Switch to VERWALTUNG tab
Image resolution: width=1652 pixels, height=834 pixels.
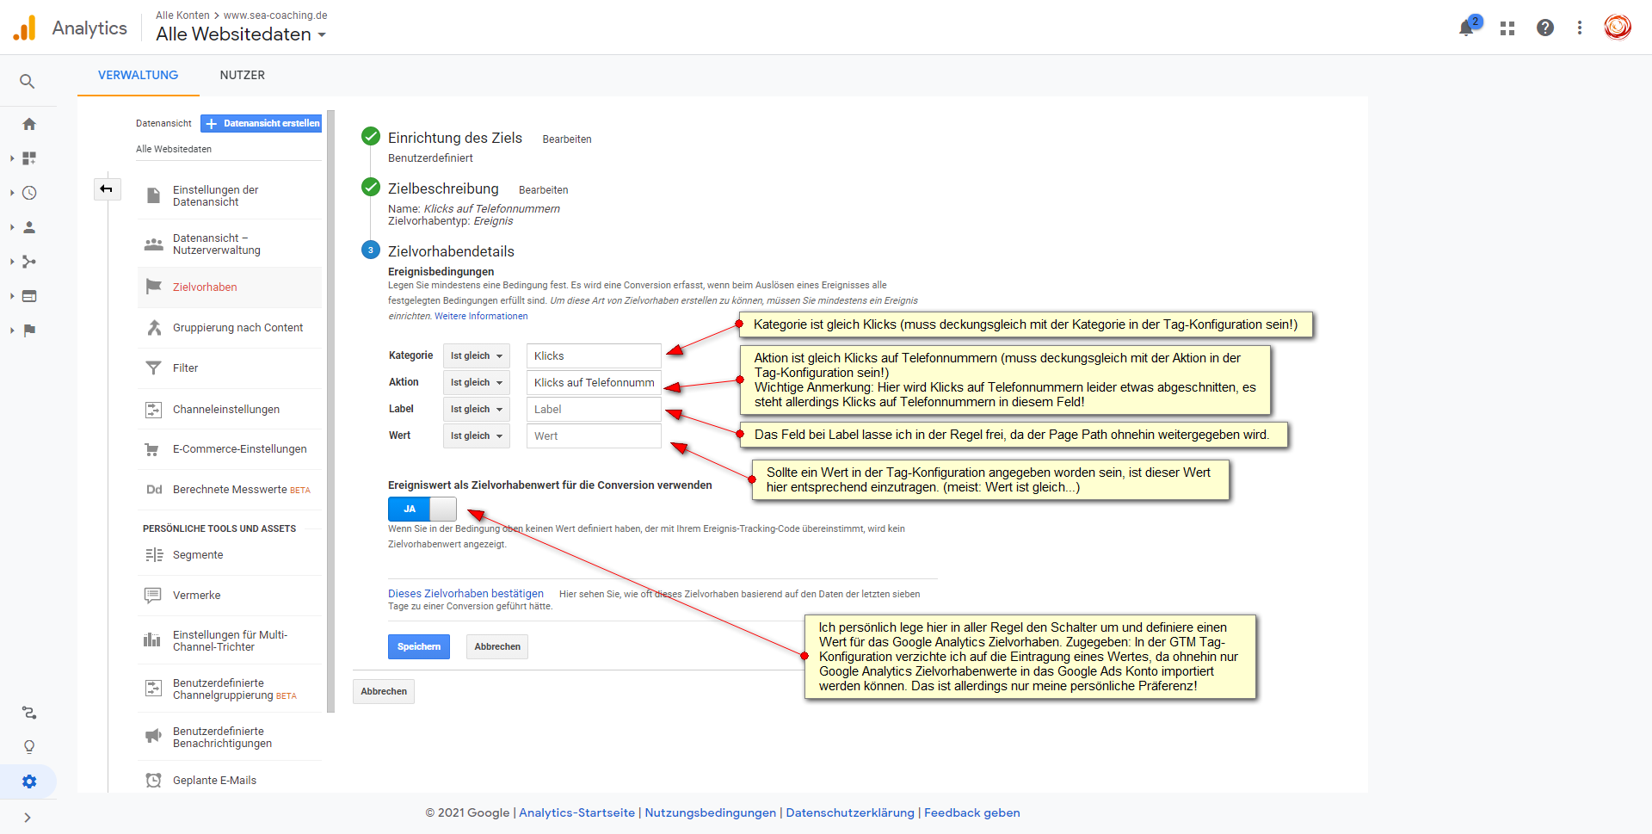[x=138, y=75]
